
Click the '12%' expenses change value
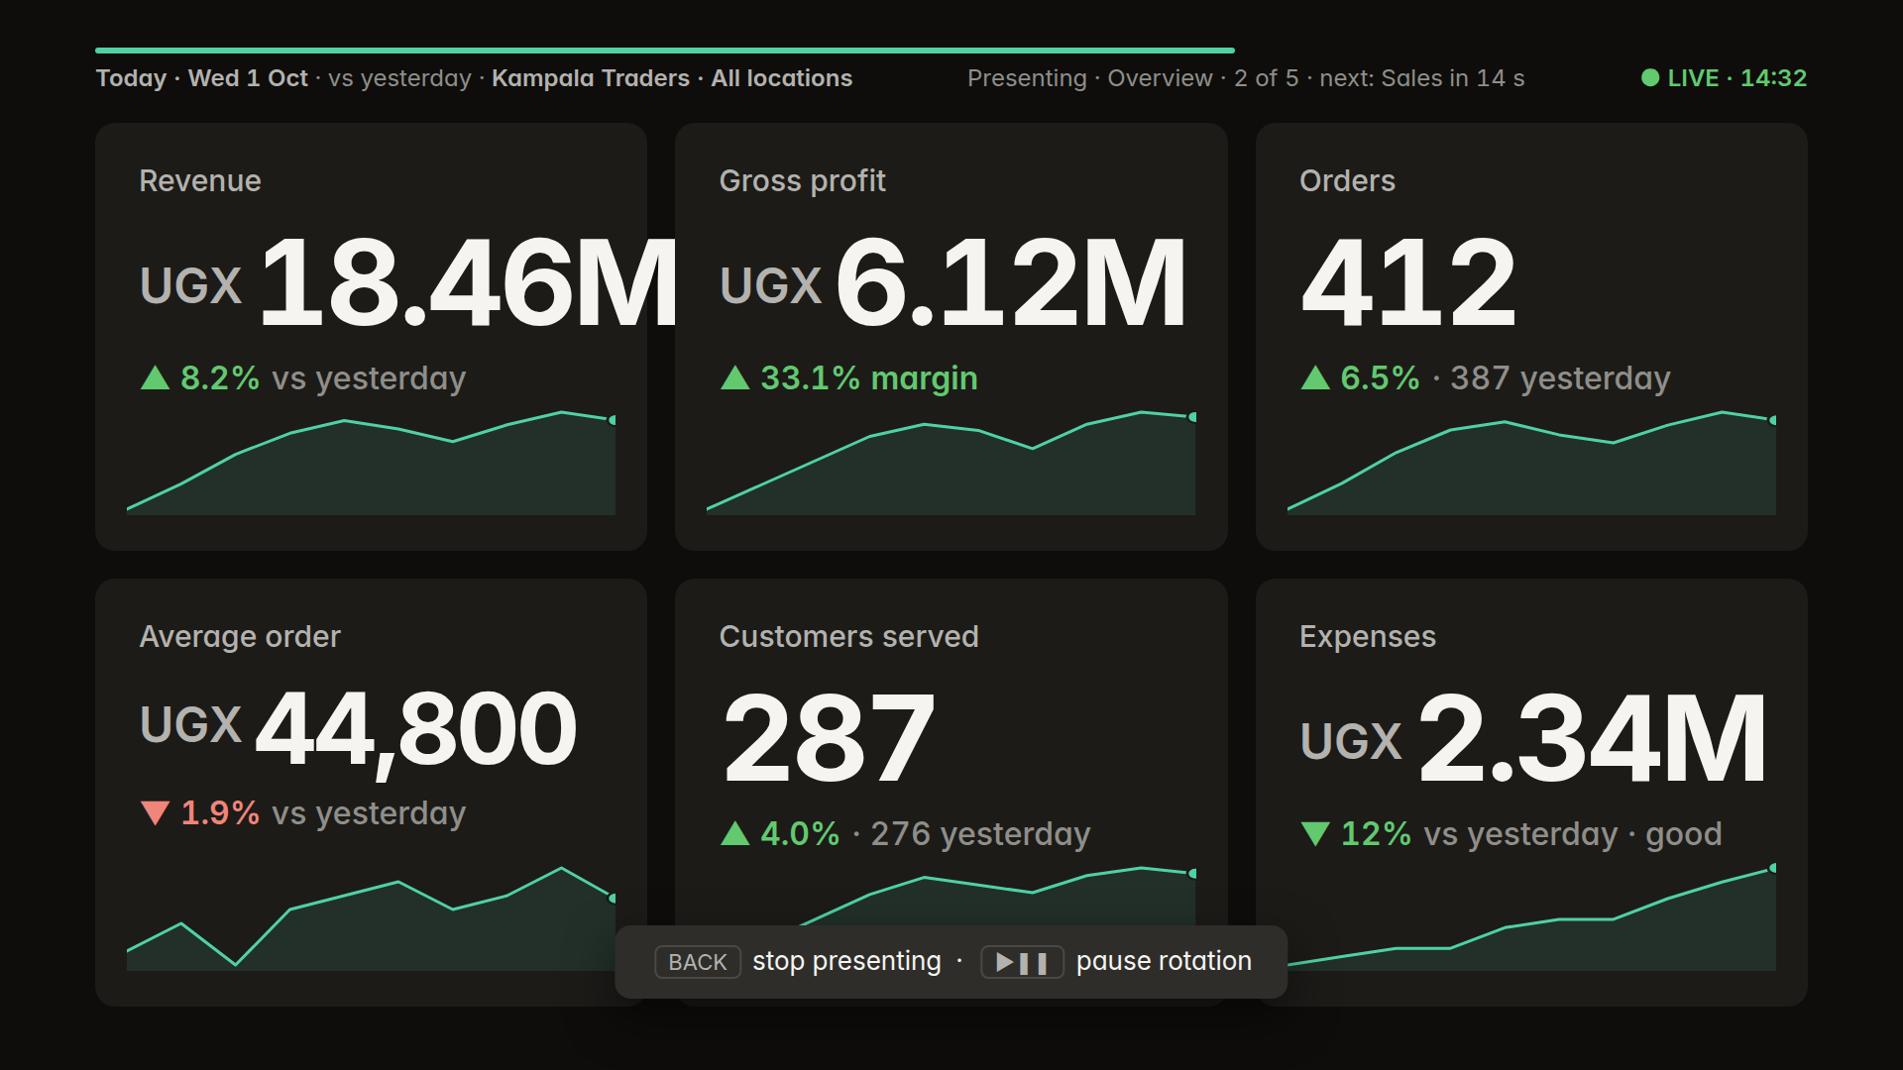click(1376, 833)
